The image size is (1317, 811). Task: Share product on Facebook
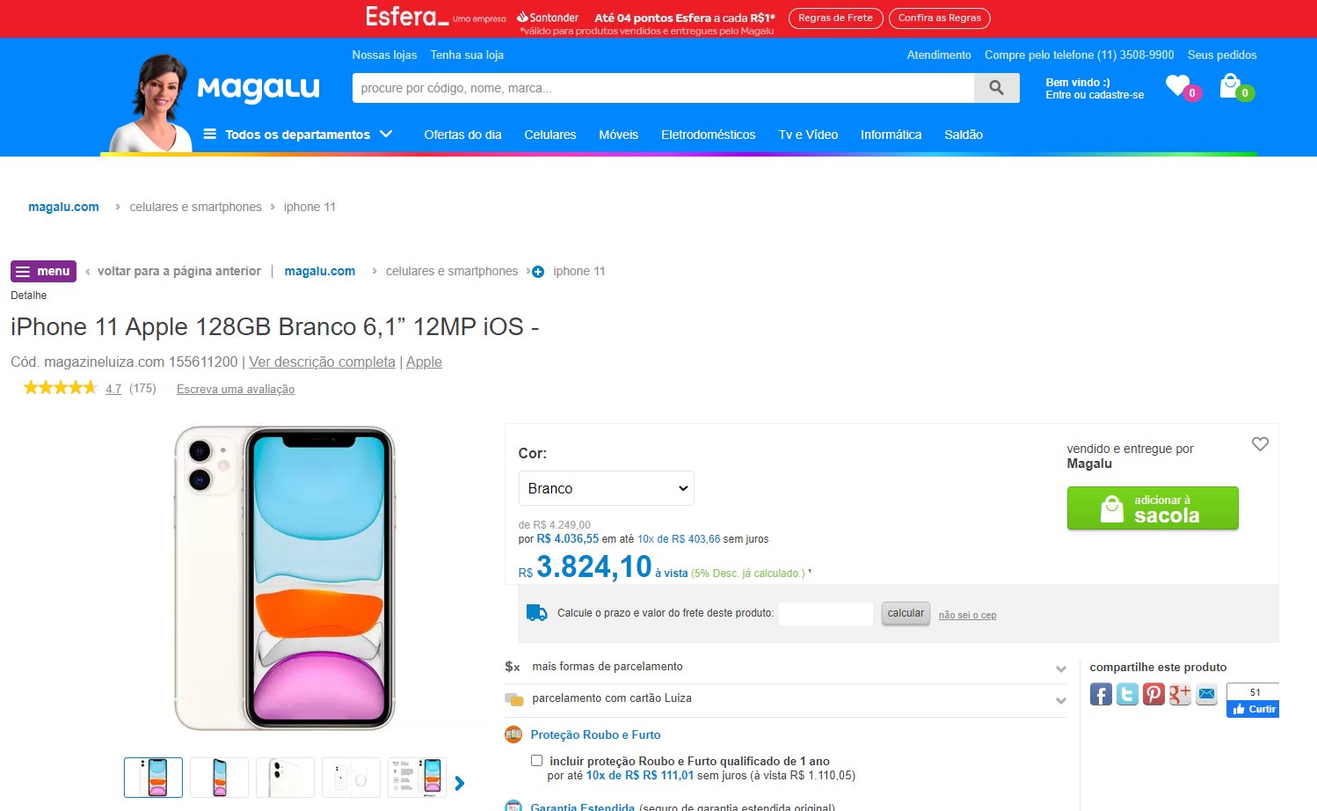click(1101, 694)
